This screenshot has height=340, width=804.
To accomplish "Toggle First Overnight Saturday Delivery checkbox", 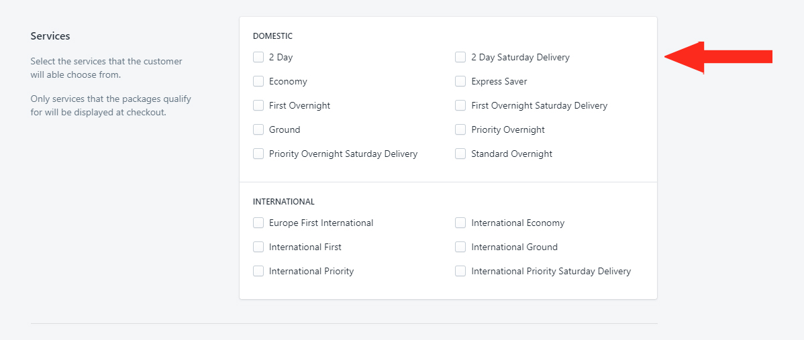I will point(460,105).
